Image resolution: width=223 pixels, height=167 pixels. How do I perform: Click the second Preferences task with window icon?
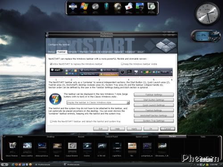(77, 164)
